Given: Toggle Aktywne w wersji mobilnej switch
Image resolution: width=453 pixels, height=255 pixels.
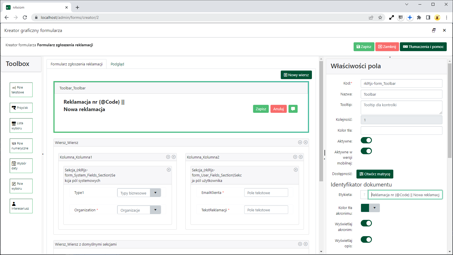Looking at the screenshot, I should click(x=366, y=151).
